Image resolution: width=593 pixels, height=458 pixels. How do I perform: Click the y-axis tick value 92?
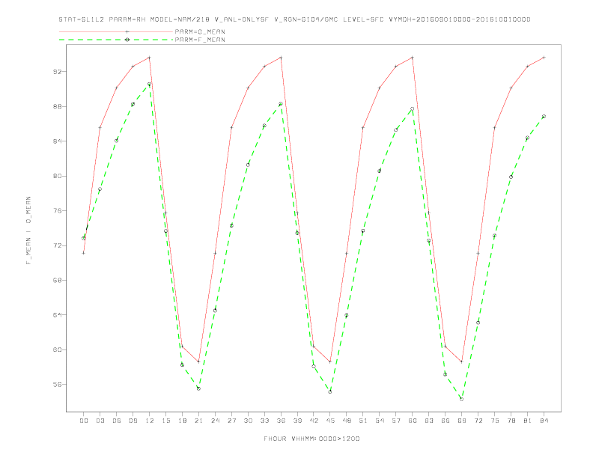point(57,71)
